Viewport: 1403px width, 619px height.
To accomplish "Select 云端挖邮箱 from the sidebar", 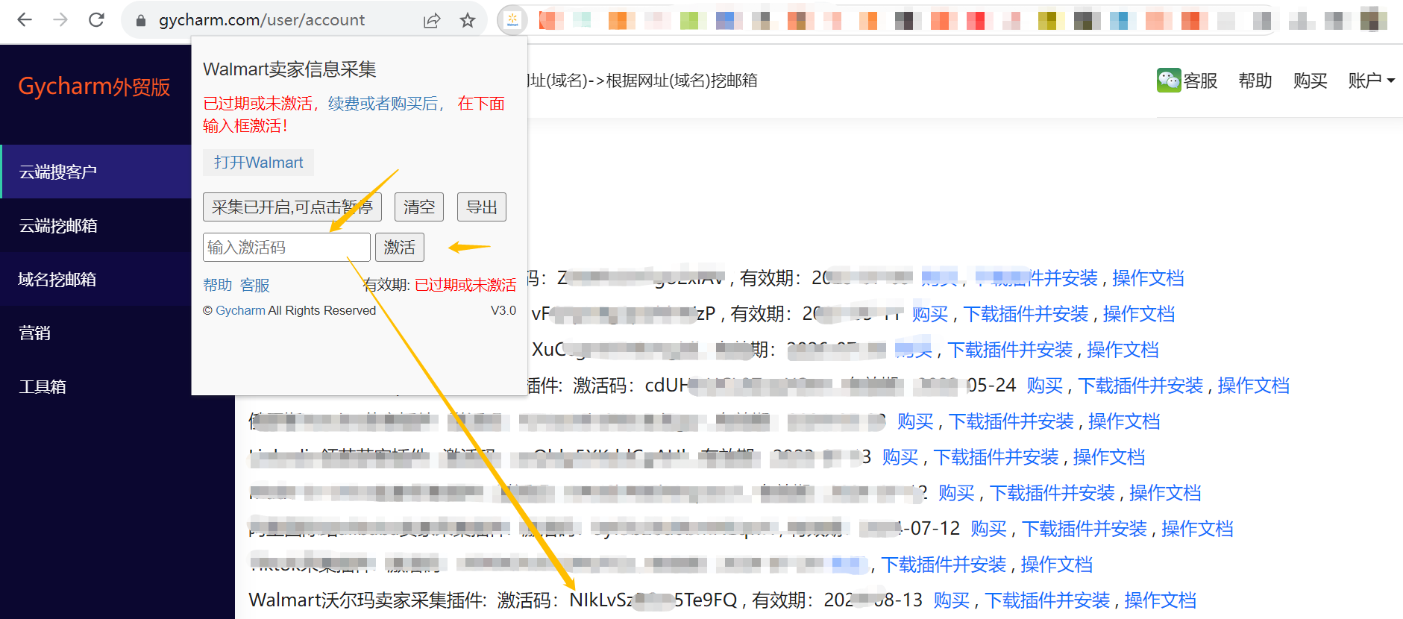I will tap(96, 226).
